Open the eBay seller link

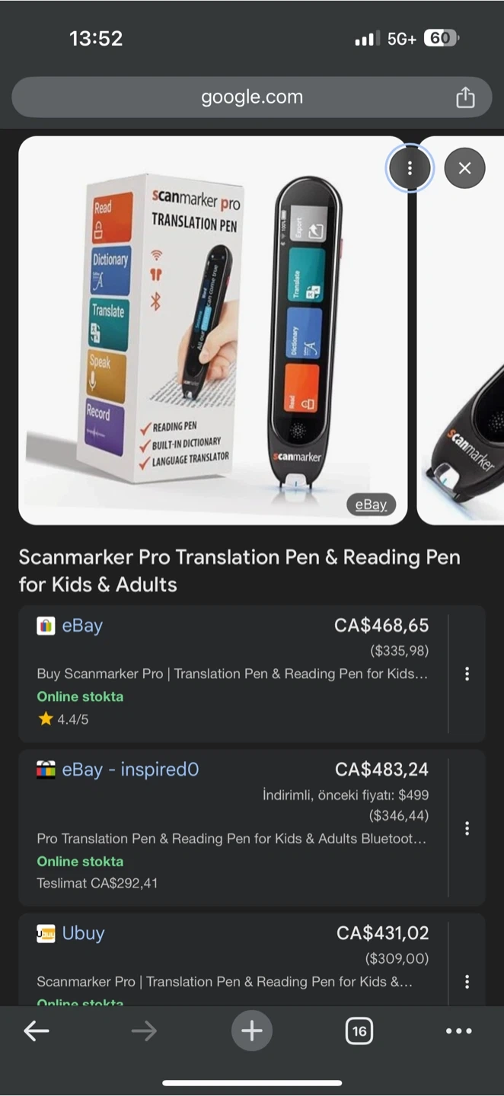(x=82, y=626)
